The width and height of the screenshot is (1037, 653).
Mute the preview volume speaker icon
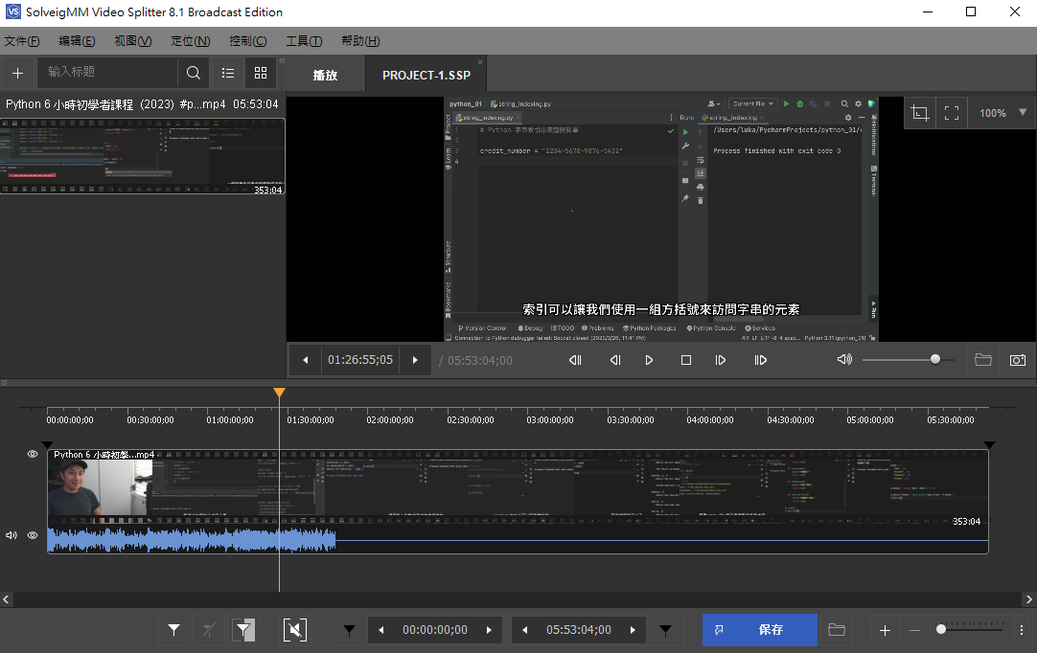[843, 360]
